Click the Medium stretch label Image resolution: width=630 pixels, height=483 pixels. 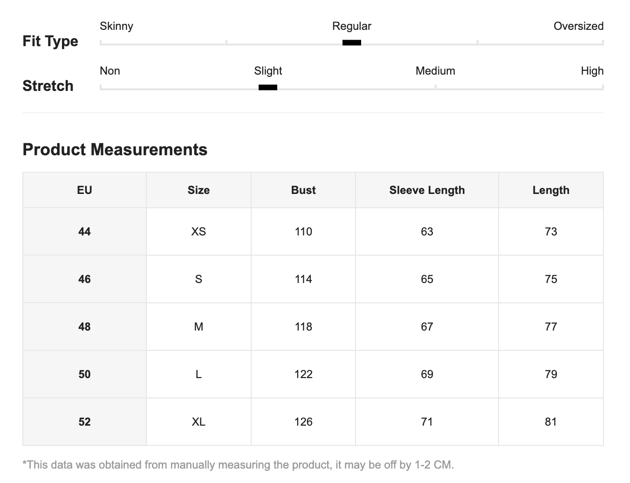pos(435,71)
